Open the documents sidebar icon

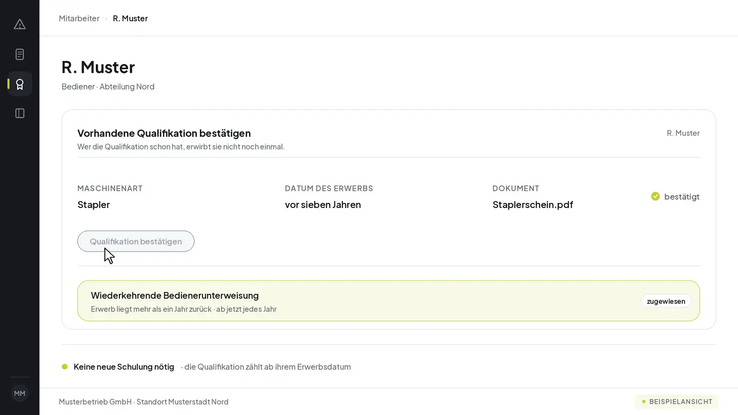click(19, 54)
